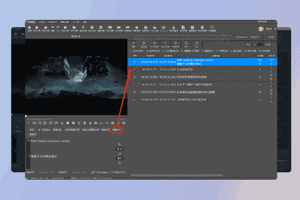Click the video progress slider handle

click(x=26, y=116)
